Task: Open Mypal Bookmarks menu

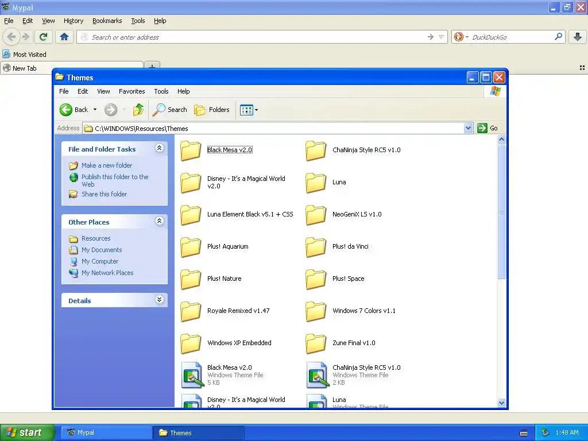Action: [107, 21]
